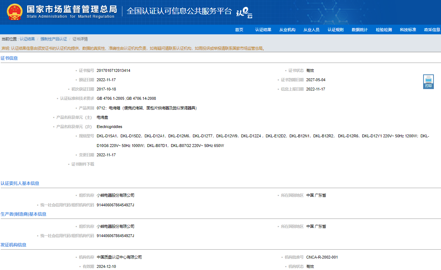The width and height of the screenshot is (441, 270).
Task: Click the institution name 中国质量认证中心有限公司
Action: (119, 257)
